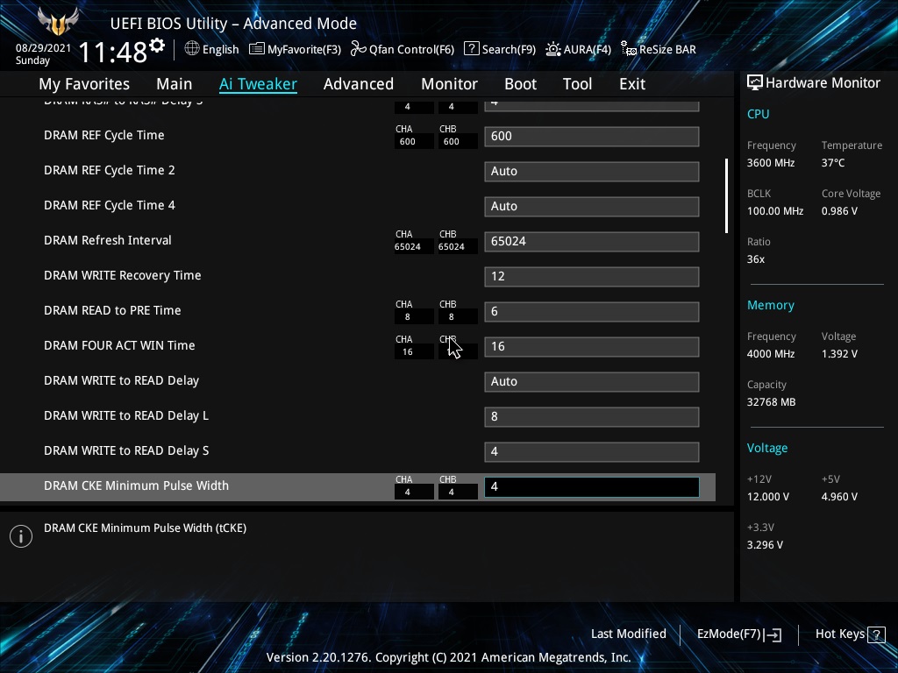Edit DRAM REF Cycle Time 2 field
Viewport: 898px width, 673px height.
click(592, 171)
